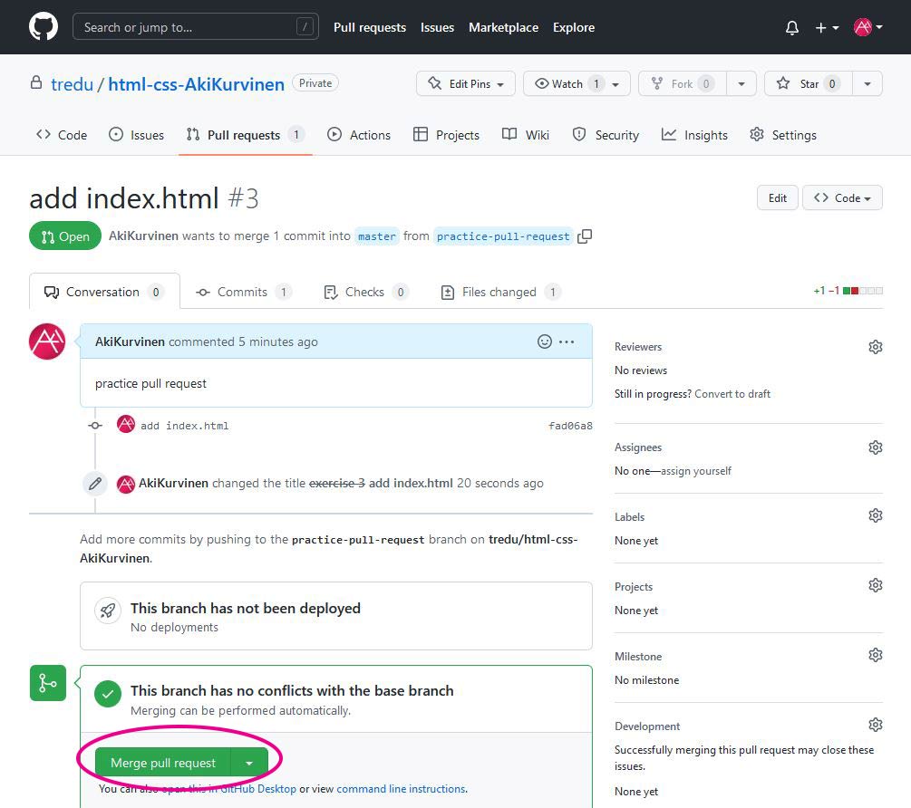911x808 pixels.
Task: Switch to the Settings repository tab
Action: pyautogui.click(x=782, y=135)
